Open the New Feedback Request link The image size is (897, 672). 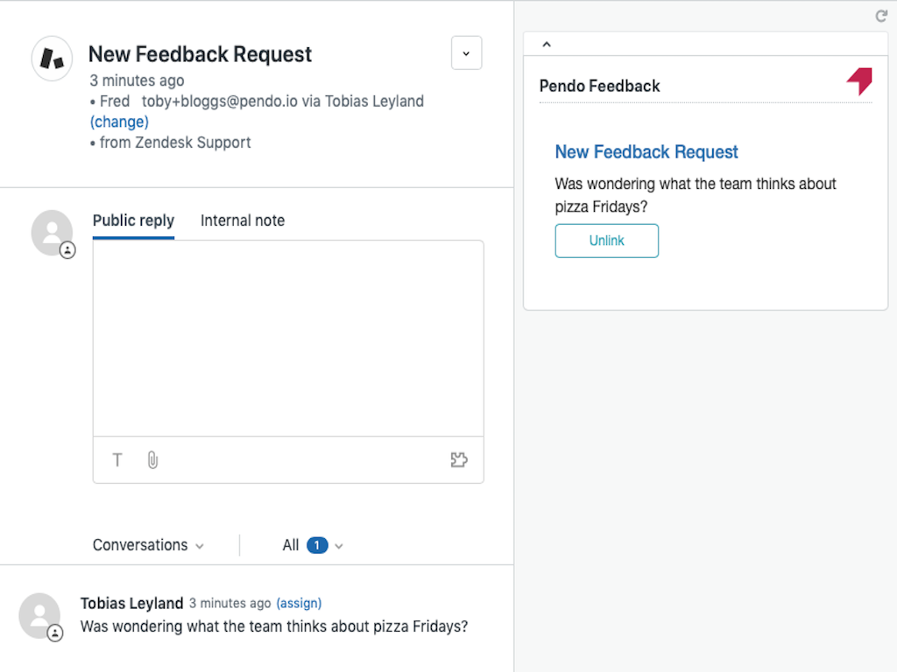click(x=646, y=152)
